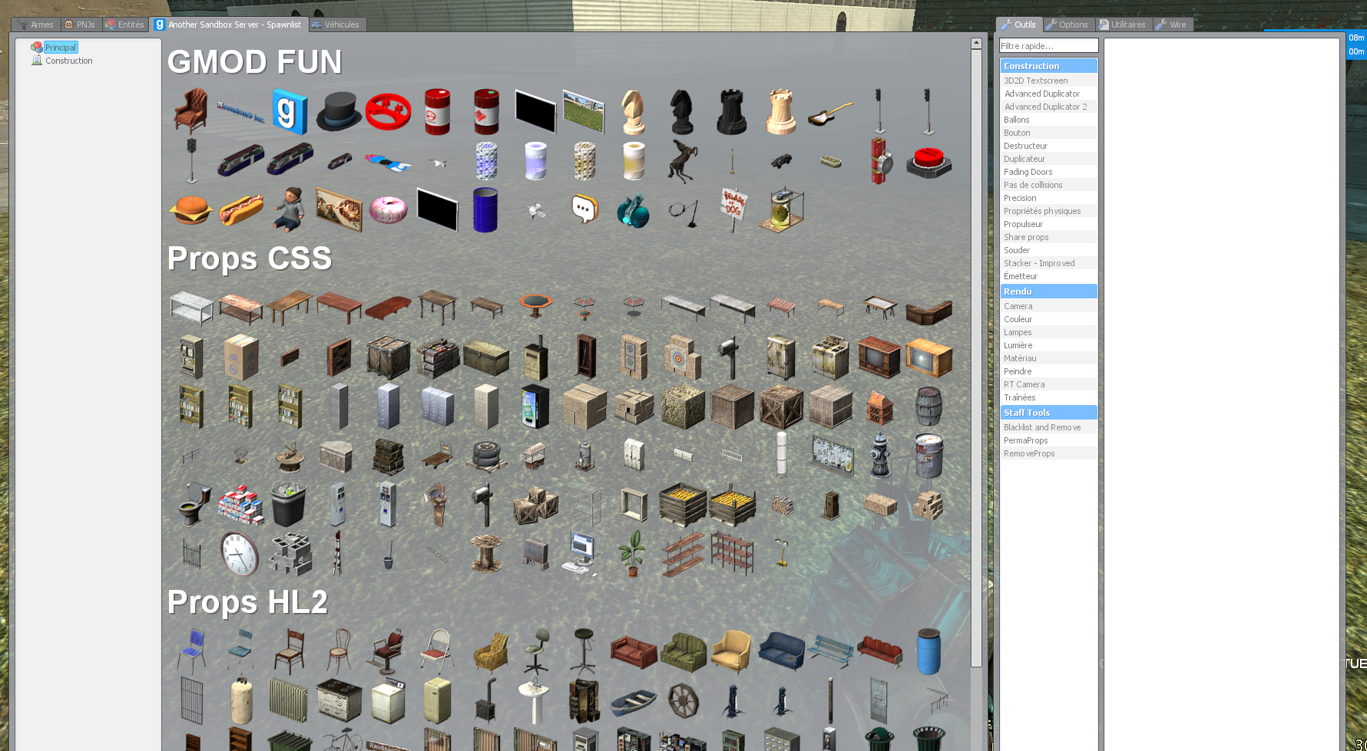The width and height of the screenshot is (1367, 751).
Task: Select the Camera rendering tool
Action: (x=1018, y=305)
